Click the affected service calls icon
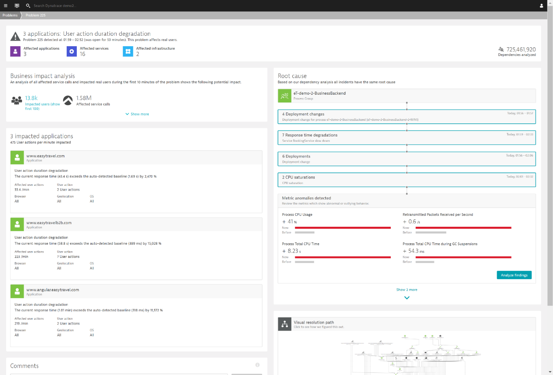 (68, 101)
